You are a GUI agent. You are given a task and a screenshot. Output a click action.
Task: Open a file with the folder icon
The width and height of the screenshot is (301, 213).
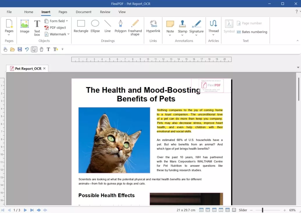[13, 49]
